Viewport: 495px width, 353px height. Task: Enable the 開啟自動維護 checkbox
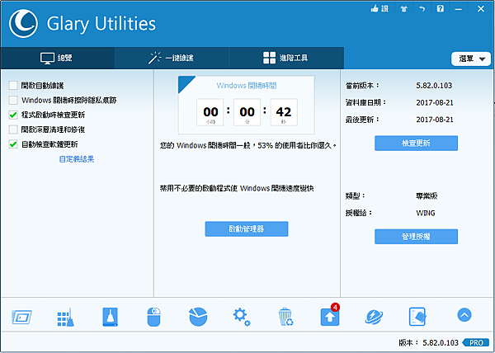(13, 86)
